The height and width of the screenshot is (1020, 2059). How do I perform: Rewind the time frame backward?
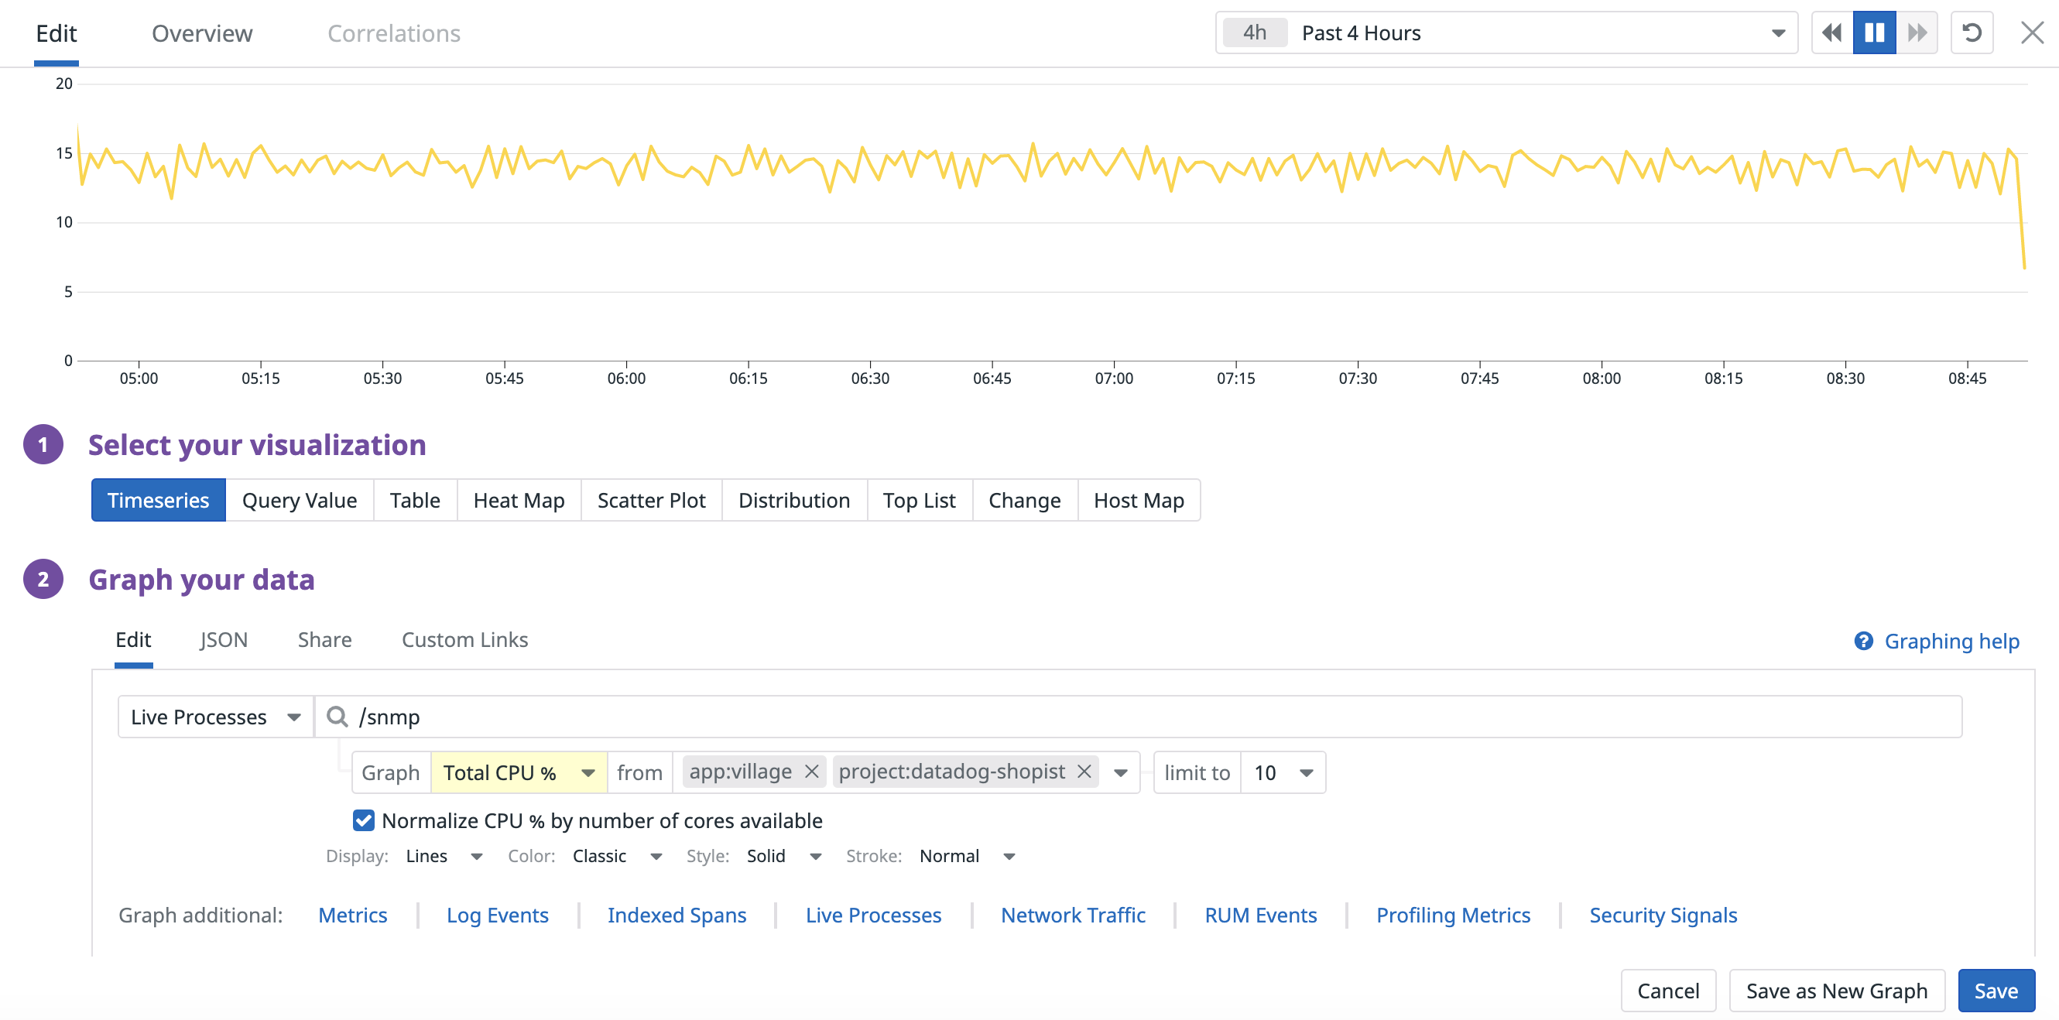[x=1831, y=33]
